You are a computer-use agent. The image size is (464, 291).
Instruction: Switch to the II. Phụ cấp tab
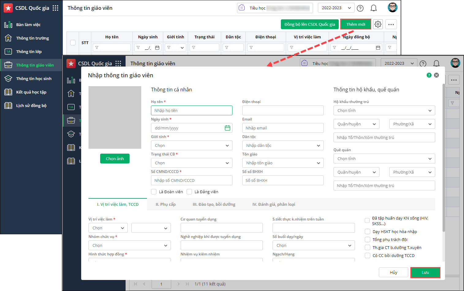click(166, 204)
